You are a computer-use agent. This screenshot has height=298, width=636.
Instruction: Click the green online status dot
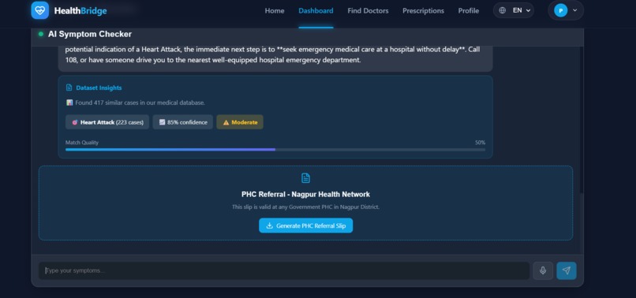pos(40,34)
